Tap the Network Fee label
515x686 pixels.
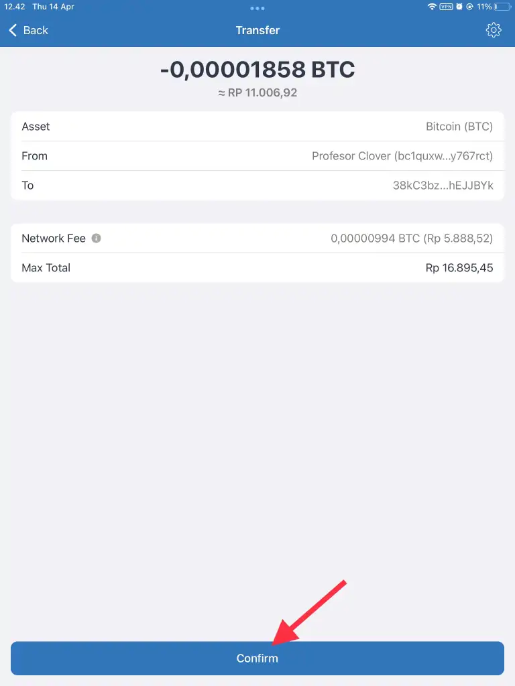[53, 238]
